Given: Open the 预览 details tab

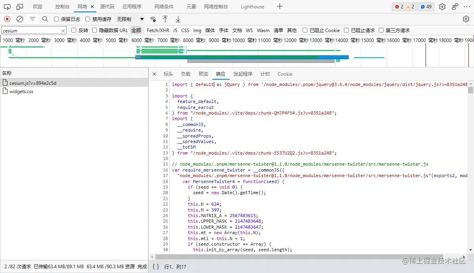Looking at the screenshot, I should pos(203,74).
